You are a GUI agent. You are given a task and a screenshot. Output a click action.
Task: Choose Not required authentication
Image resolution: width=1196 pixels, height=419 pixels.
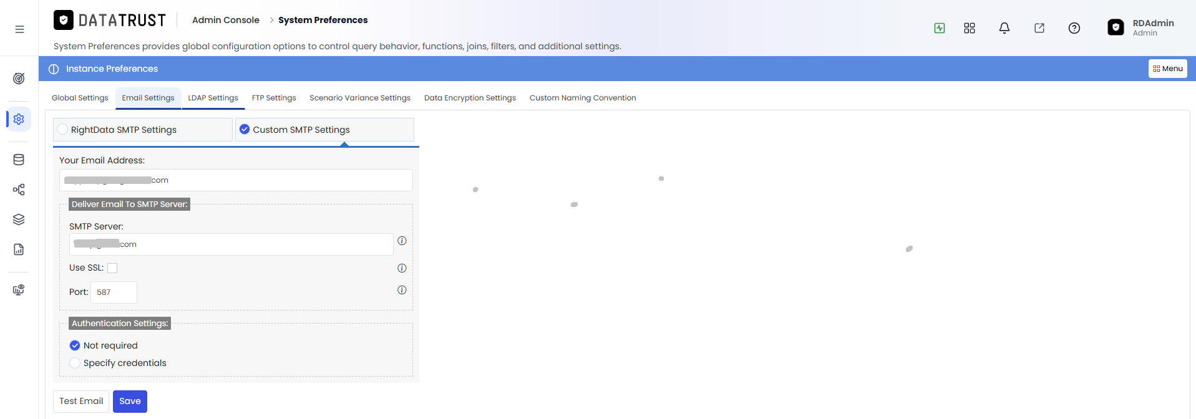pyautogui.click(x=75, y=345)
